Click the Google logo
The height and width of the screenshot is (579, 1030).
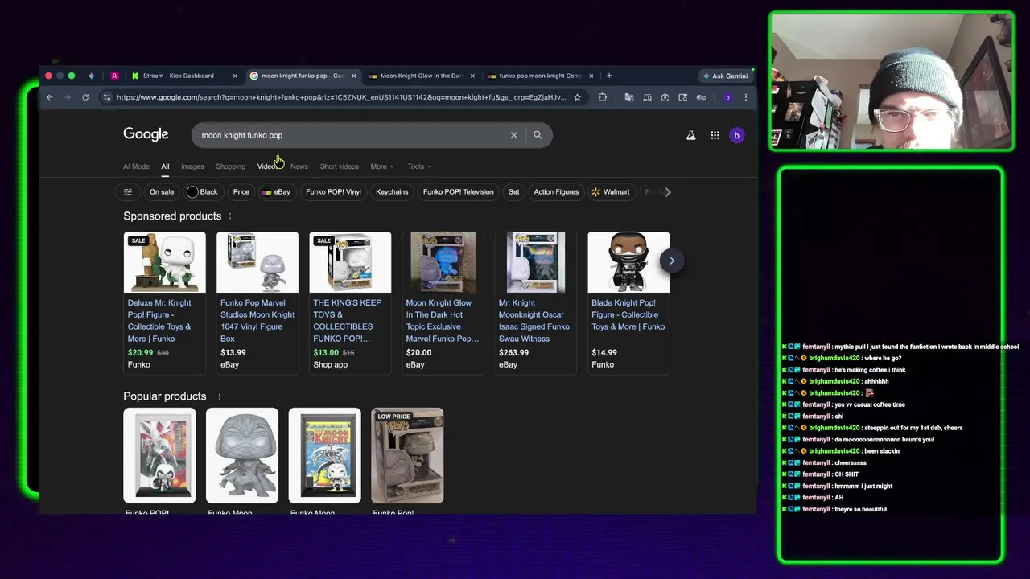(x=146, y=134)
